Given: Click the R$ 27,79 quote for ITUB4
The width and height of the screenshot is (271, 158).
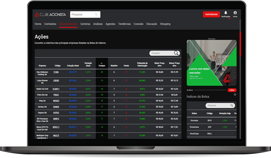Looking at the screenshot, I should [73, 72].
